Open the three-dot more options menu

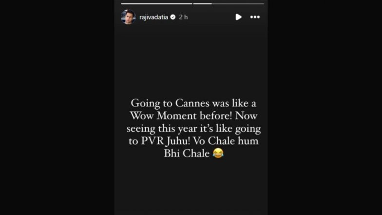point(255,17)
